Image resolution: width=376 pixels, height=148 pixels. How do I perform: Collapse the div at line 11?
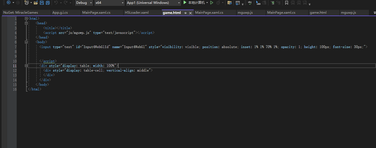[26, 66]
